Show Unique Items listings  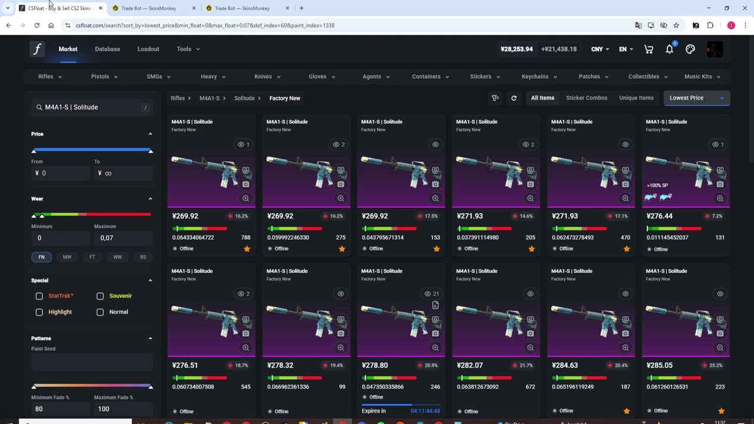(636, 98)
